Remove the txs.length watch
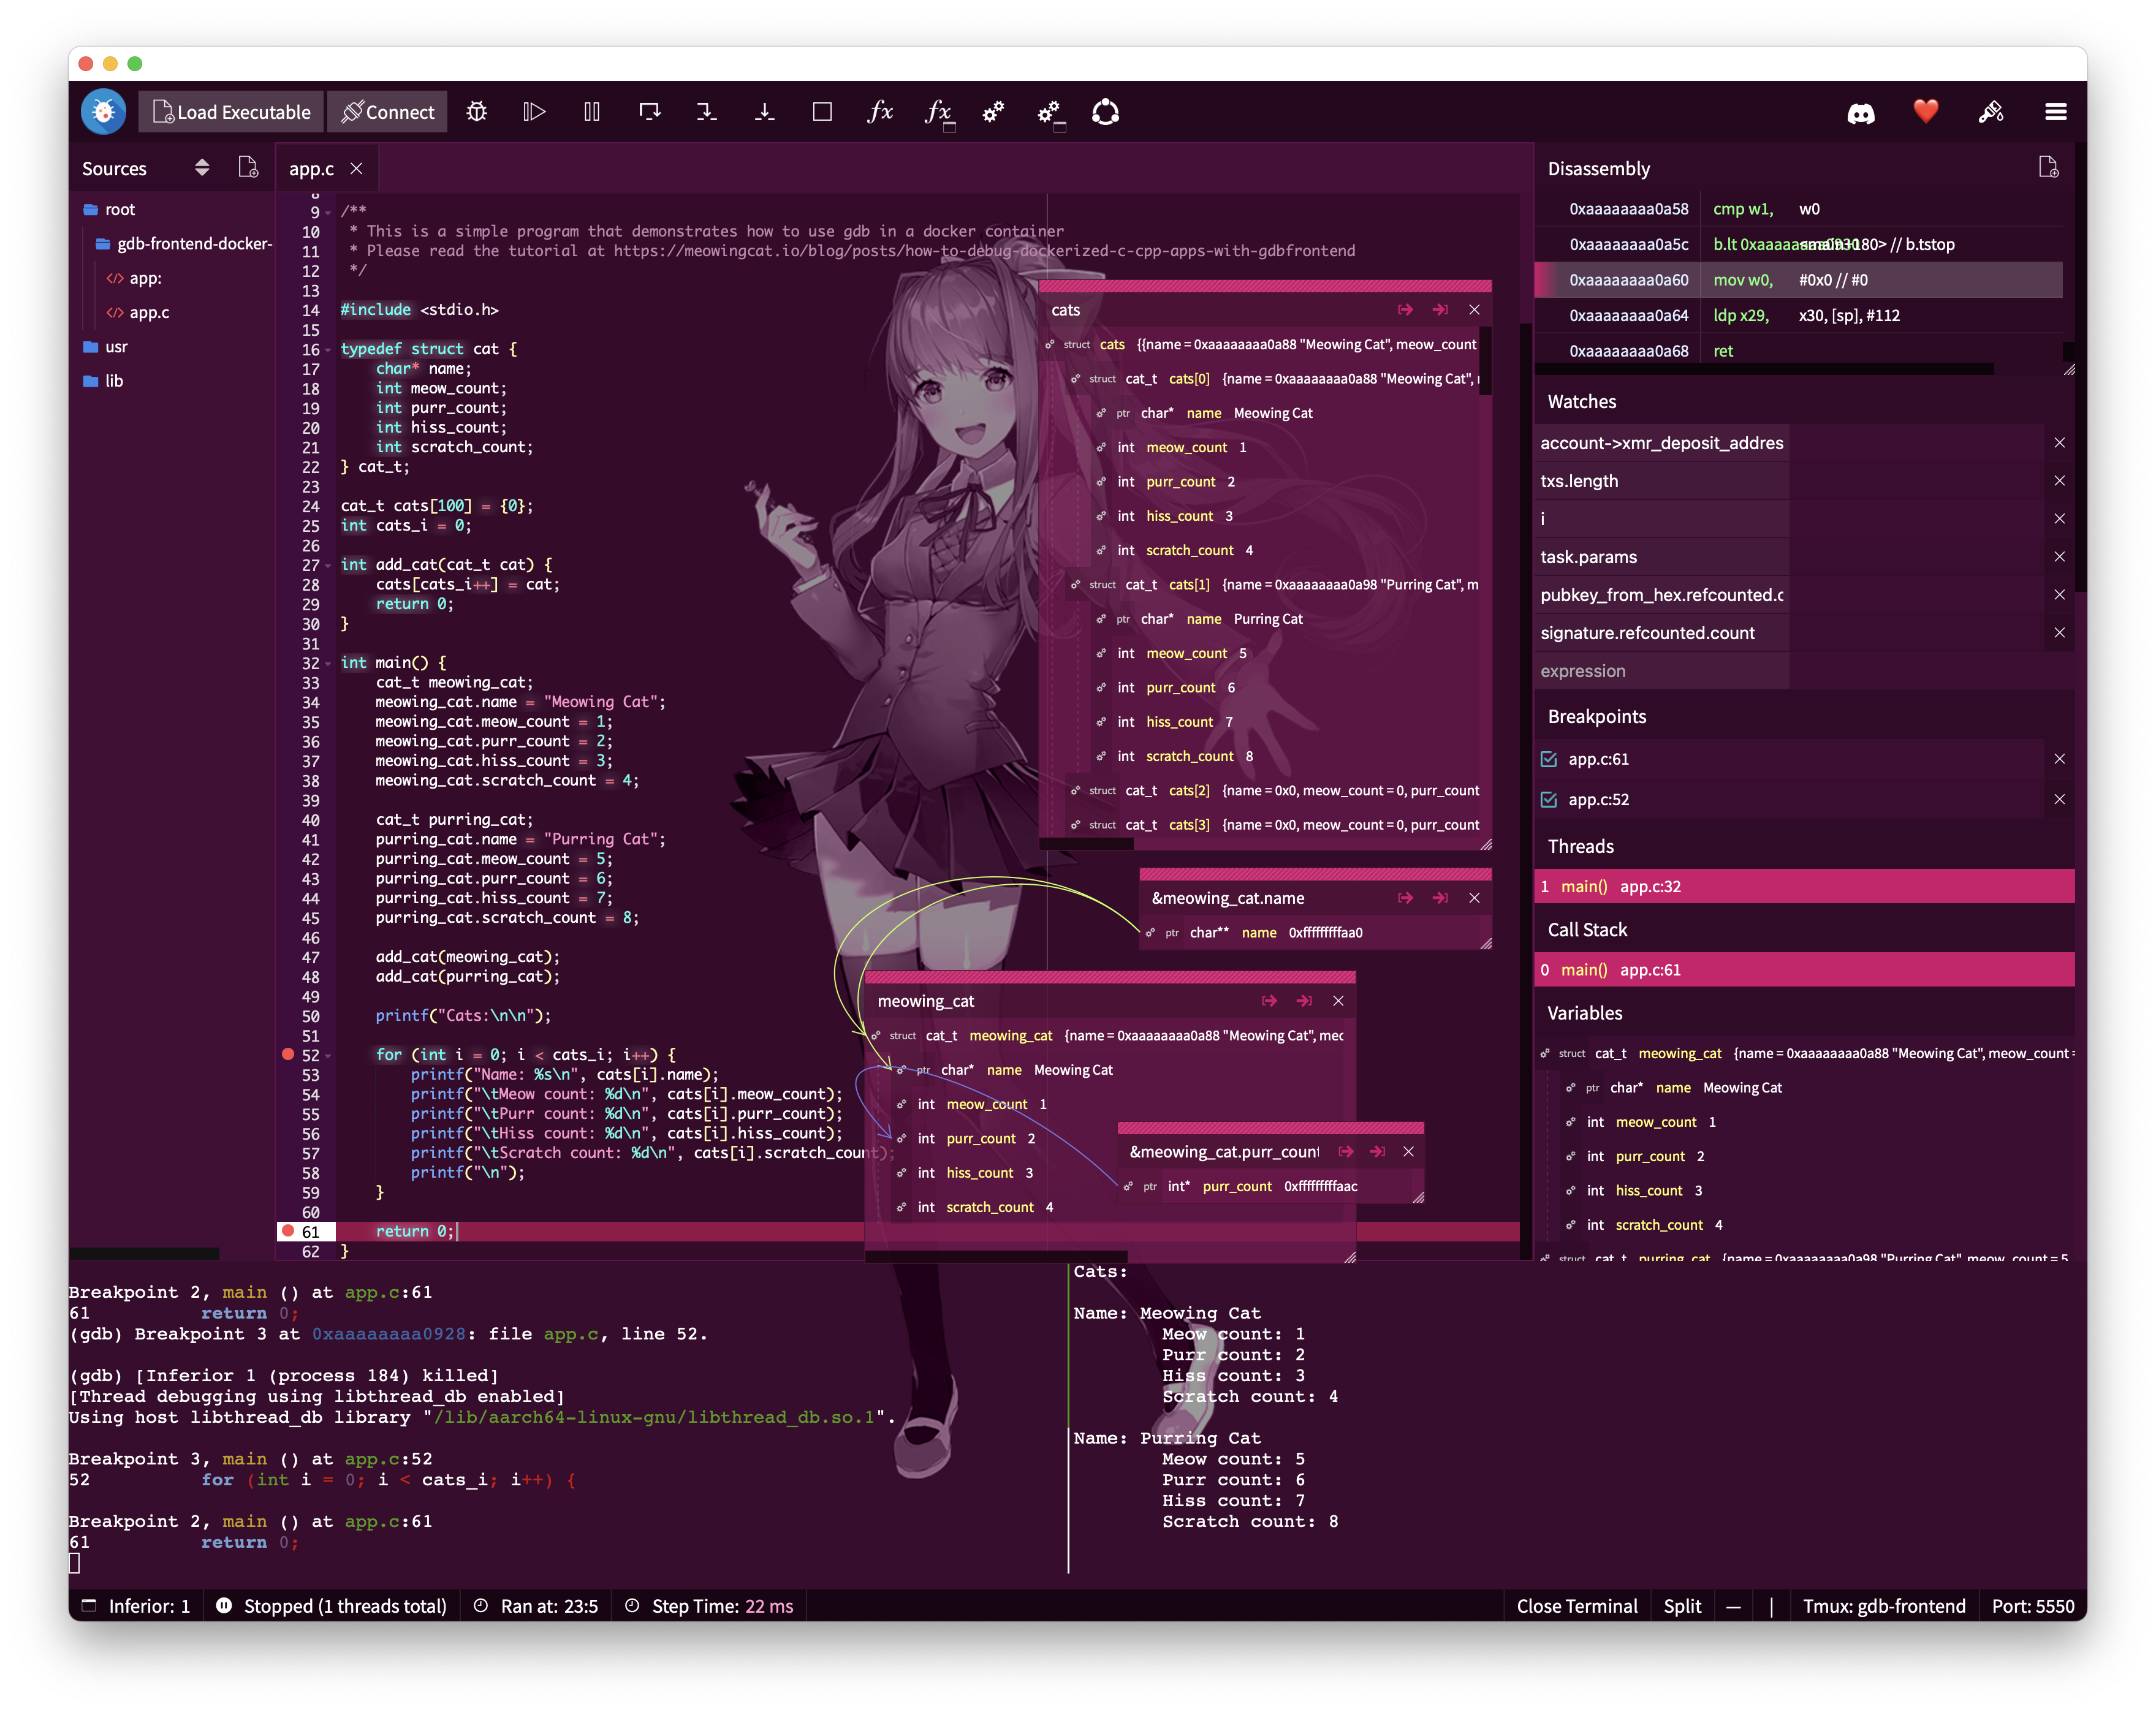The height and width of the screenshot is (1712, 2156). point(2060,480)
